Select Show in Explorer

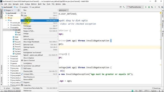click(x=40, y=58)
